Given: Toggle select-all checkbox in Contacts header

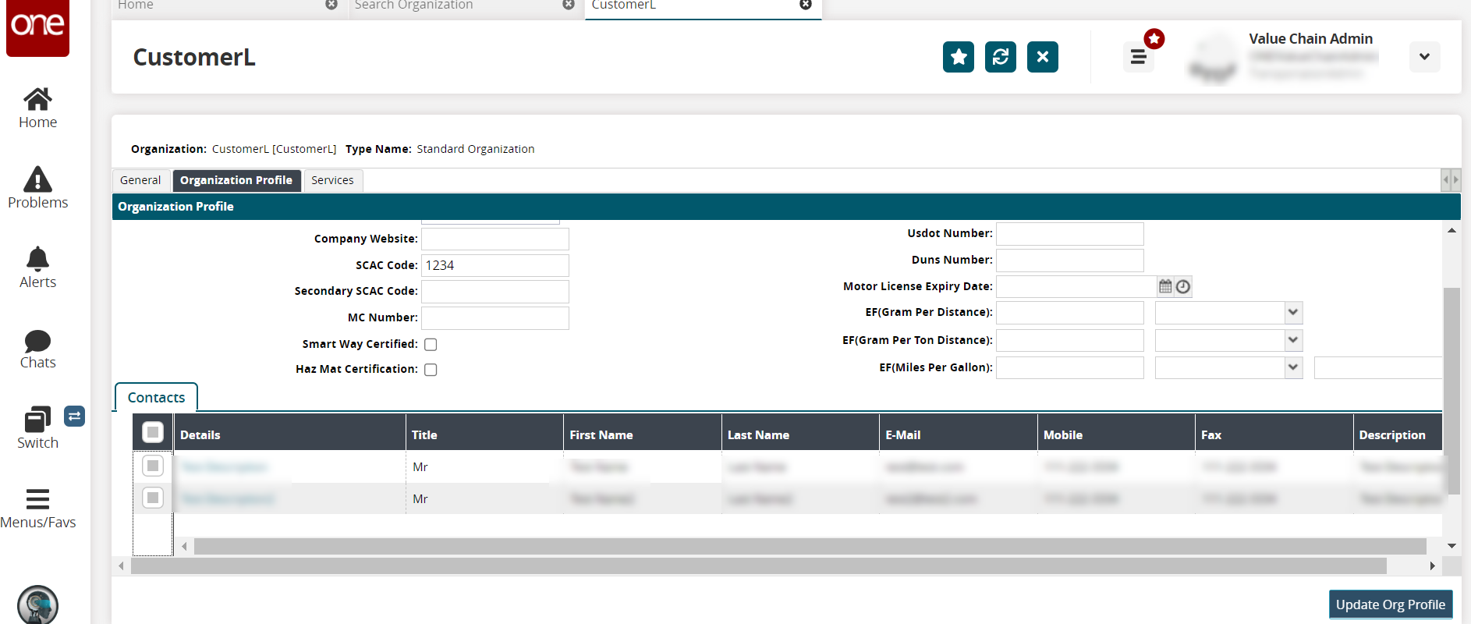Looking at the screenshot, I should tap(153, 432).
